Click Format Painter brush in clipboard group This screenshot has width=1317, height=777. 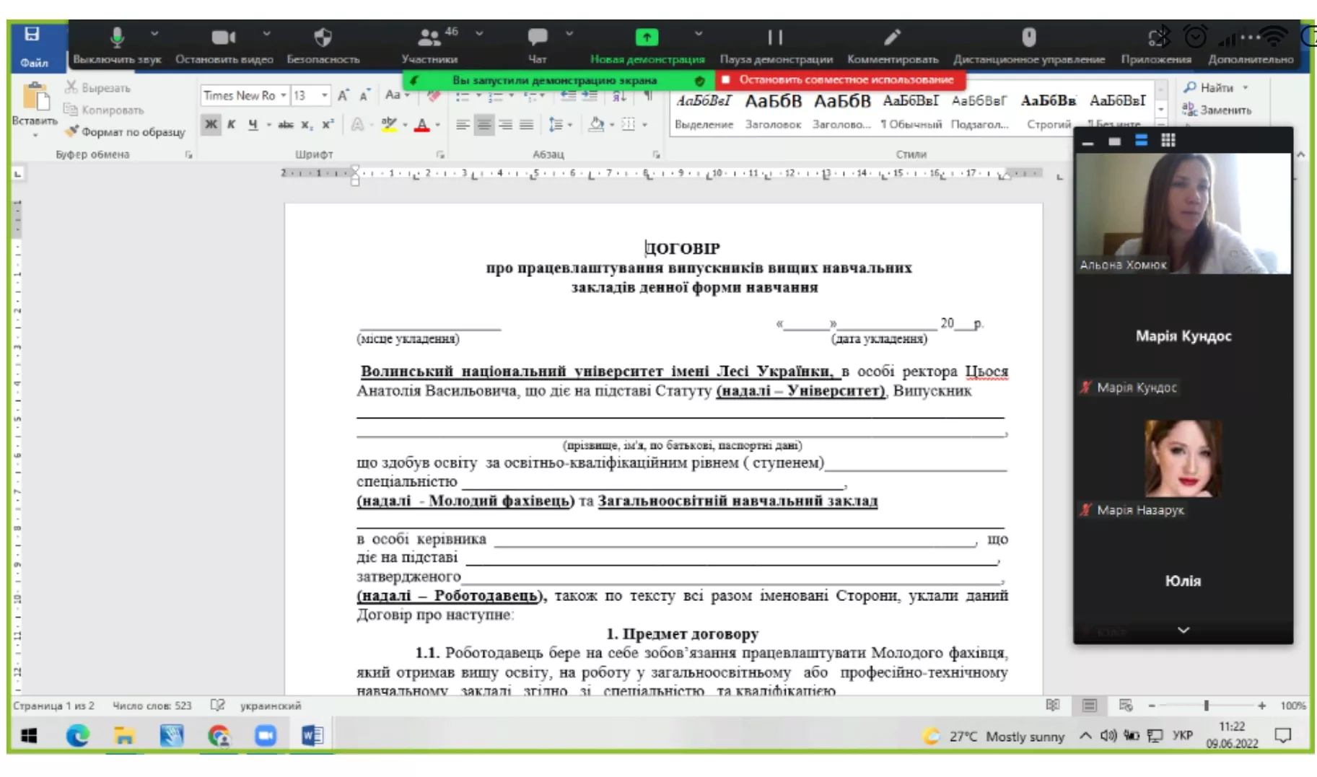pos(126,132)
